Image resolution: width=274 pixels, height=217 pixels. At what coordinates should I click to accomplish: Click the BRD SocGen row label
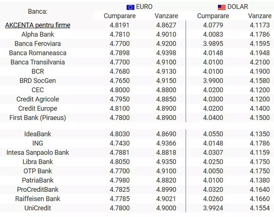(38, 81)
